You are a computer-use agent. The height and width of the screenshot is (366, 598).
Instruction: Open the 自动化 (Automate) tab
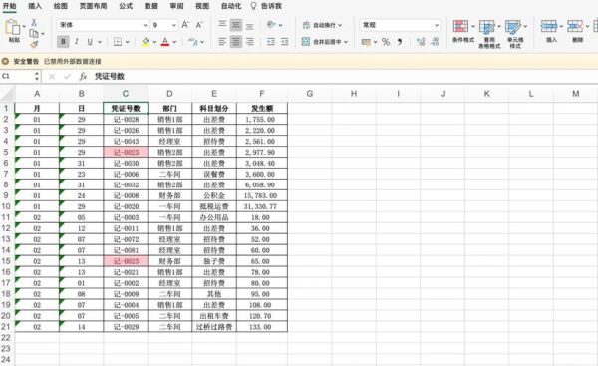(x=231, y=6)
